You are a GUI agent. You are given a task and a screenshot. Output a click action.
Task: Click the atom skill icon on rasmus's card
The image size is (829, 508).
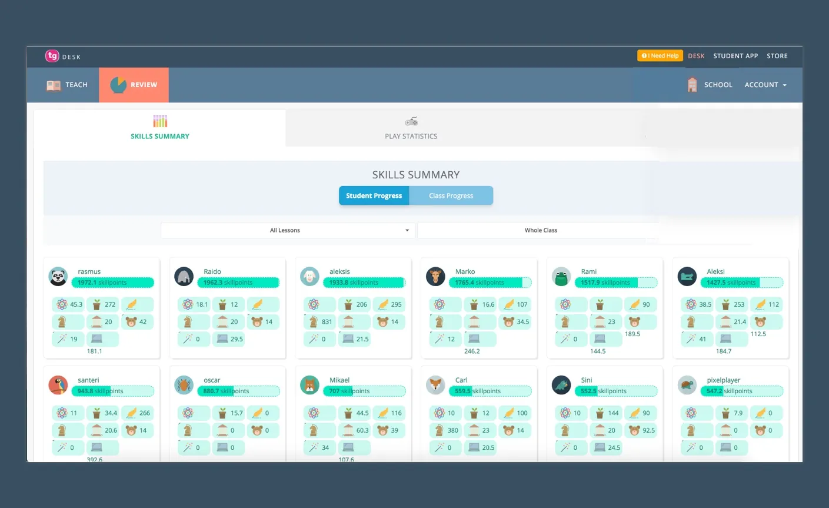62,304
